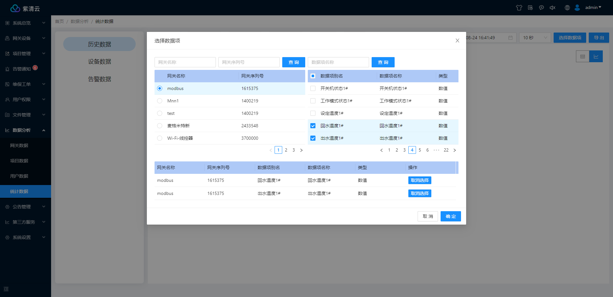Go to next page in data item table

(455, 150)
